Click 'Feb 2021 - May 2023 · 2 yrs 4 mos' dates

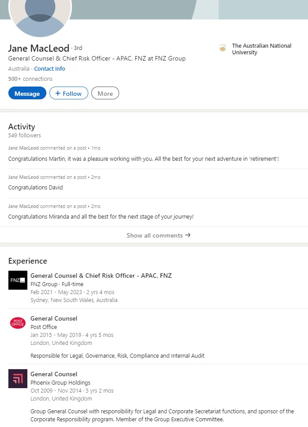pos(72,292)
